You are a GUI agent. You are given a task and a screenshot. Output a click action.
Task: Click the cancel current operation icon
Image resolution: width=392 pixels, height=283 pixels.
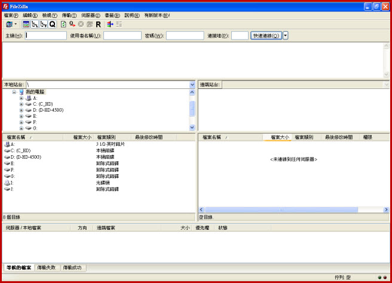[x=81, y=24]
